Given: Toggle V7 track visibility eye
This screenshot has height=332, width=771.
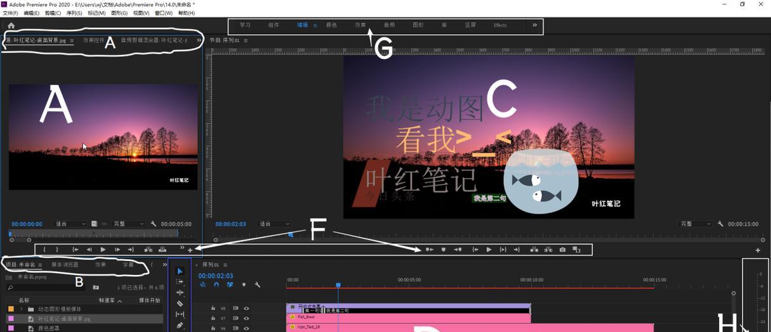Looking at the screenshot, I should click(x=246, y=318).
